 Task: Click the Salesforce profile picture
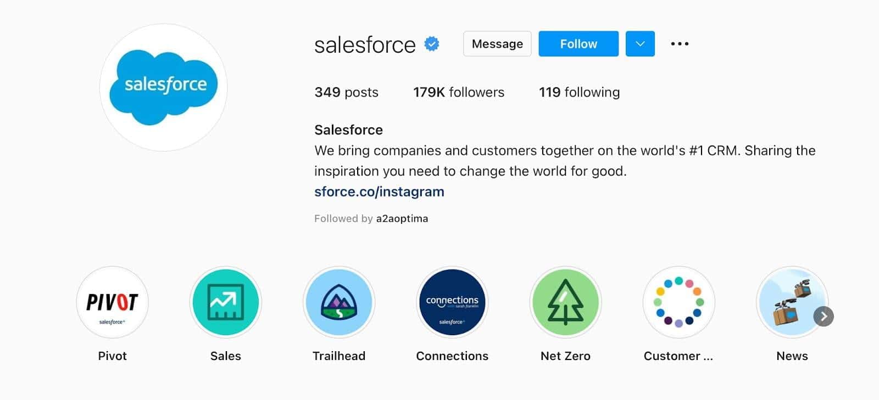pyautogui.click(x=164, y=87)
